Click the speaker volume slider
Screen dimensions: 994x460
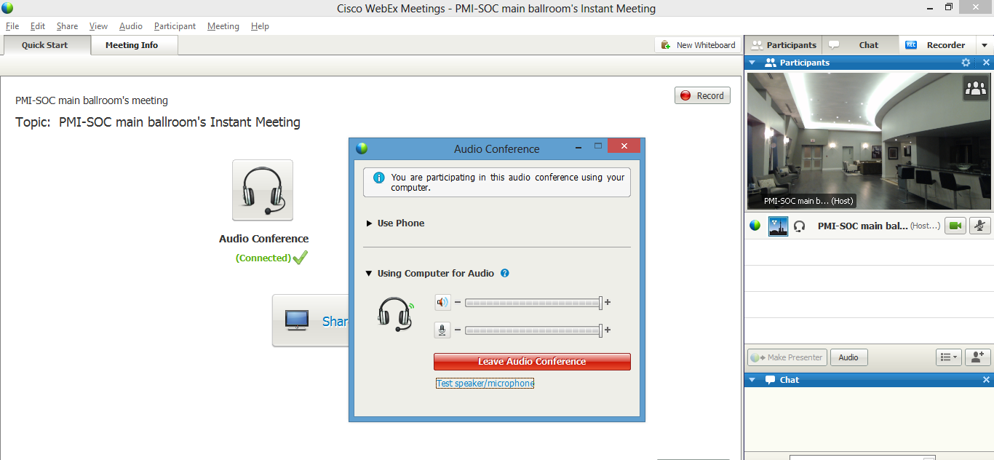pyautogui.click(x=533, y=302)
